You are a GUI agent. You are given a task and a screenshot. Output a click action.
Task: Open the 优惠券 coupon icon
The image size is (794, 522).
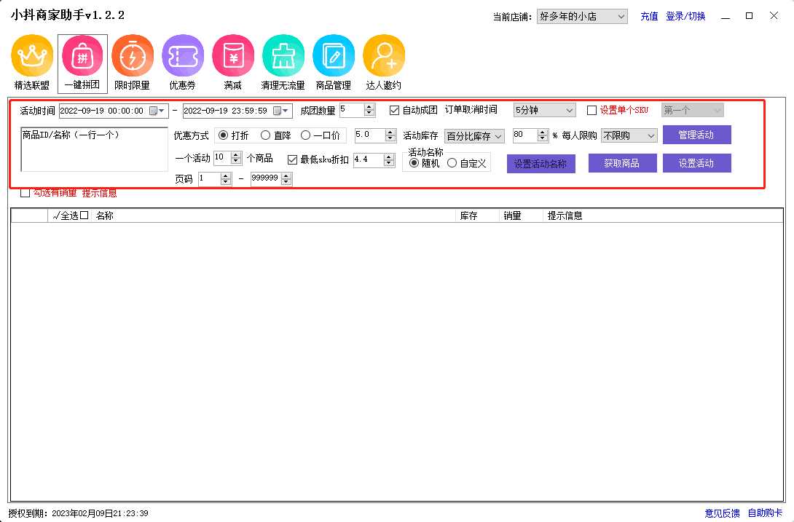tap(183, 56)
